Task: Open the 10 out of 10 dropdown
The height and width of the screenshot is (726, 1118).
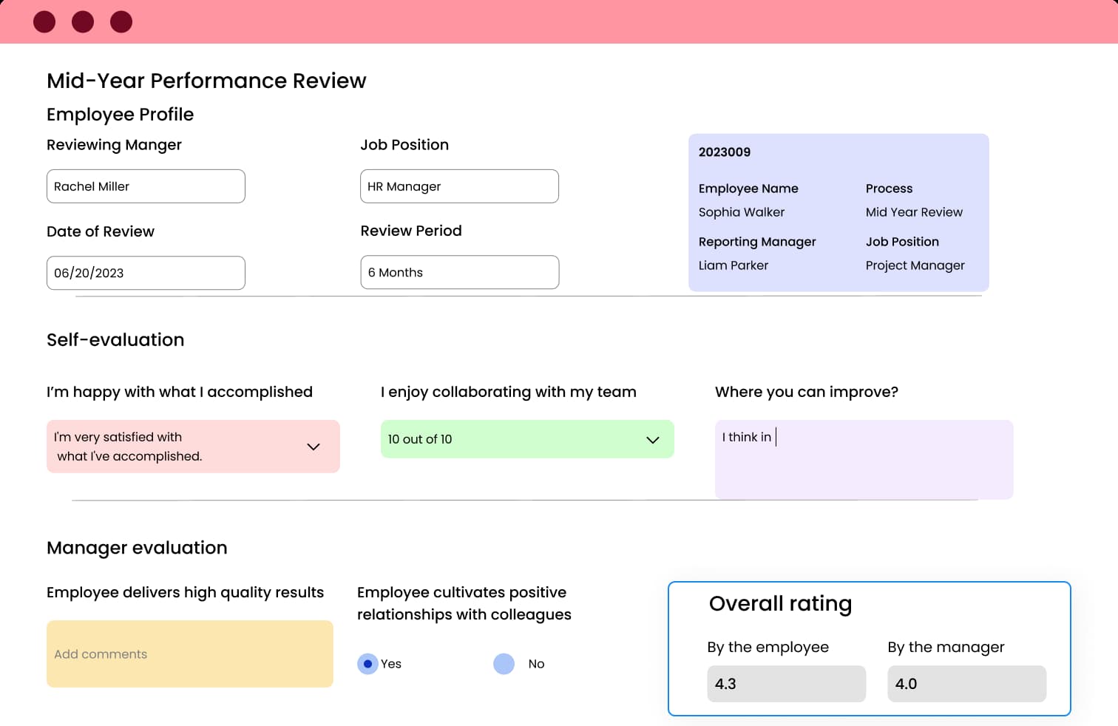Action: (652, 440)
